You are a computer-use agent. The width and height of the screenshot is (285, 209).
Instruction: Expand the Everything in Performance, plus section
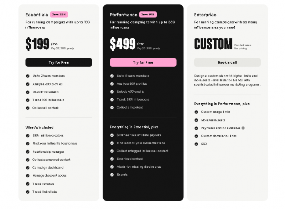(222, 104)
